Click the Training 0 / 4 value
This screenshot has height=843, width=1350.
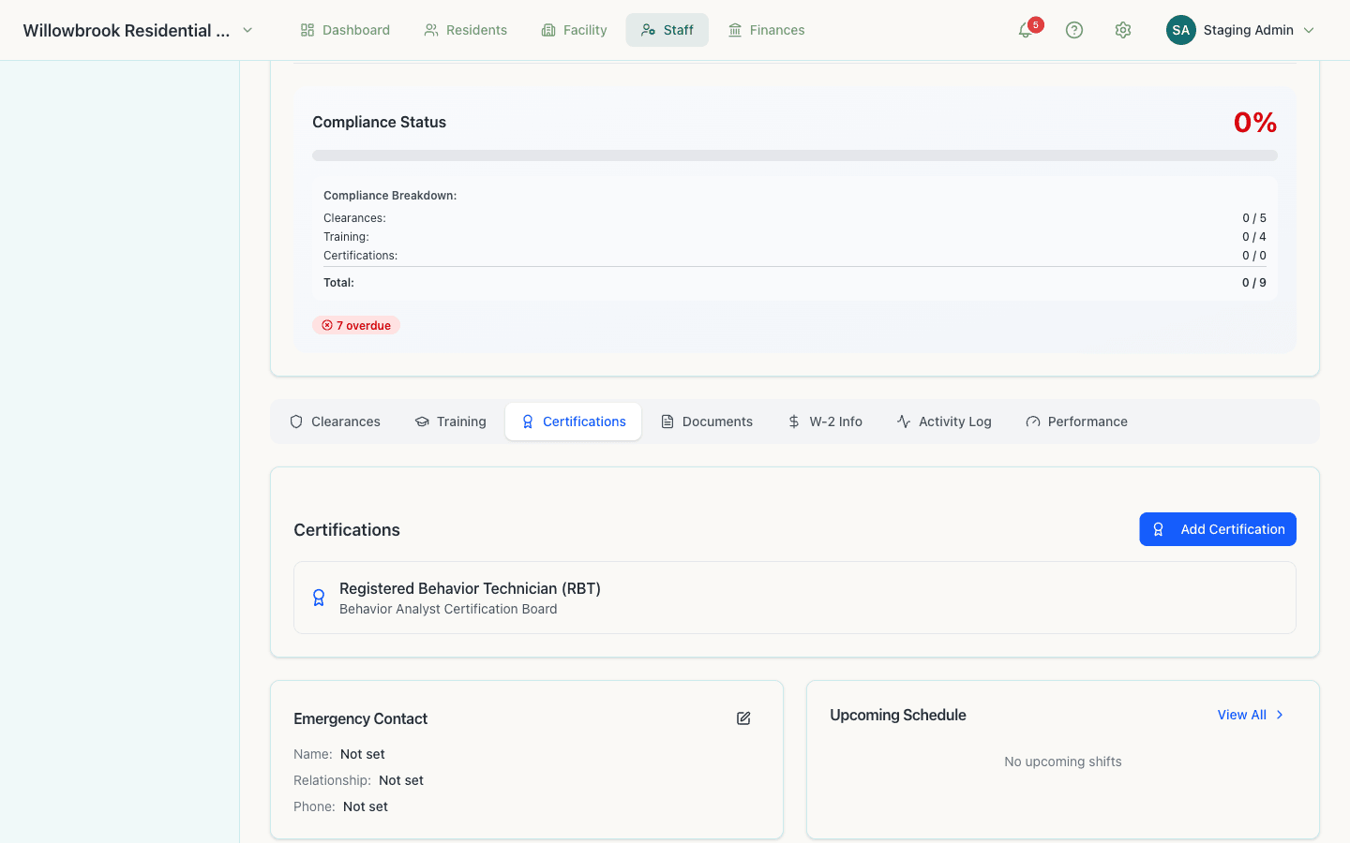[x=1254, y=237]
